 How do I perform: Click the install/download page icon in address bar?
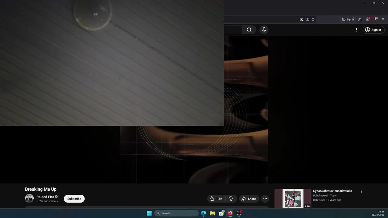(x=307, y=19)
